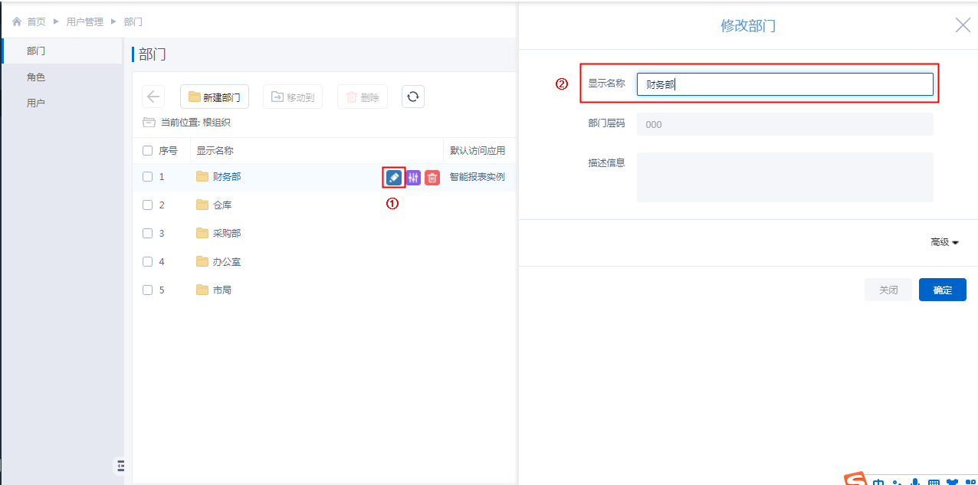Click the refresh icon in toolbar
This screenshot has height=485, width=978.
413,97
